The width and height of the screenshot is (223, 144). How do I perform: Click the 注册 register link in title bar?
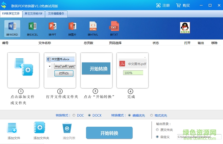click(163, 5)
